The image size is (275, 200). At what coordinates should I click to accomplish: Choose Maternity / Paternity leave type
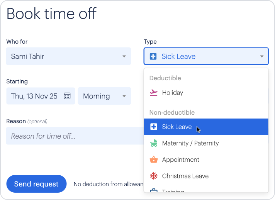coord(190,143)
